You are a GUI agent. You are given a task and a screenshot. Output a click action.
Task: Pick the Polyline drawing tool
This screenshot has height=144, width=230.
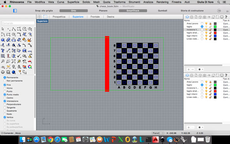pyautogui.click(x=14, y=29)
